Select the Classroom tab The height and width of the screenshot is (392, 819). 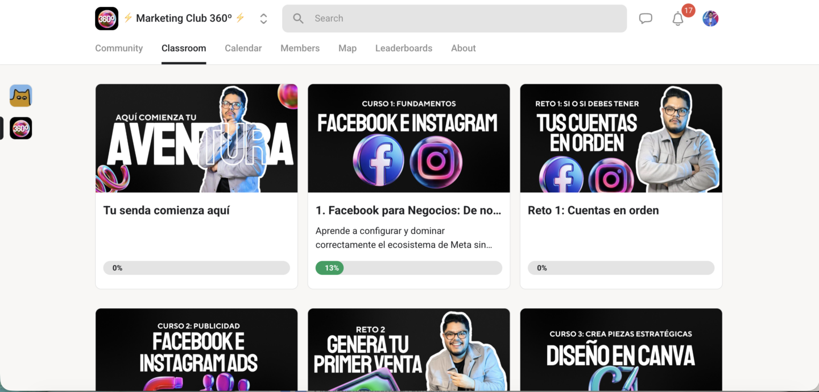184,48
